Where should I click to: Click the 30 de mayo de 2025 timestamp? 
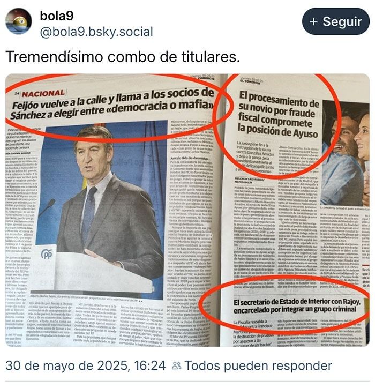point(86,365)
